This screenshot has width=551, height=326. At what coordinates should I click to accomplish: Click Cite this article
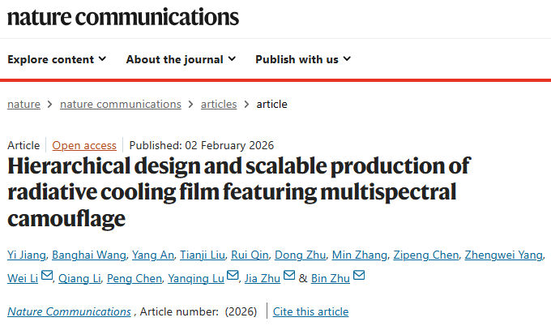point(310,311)
